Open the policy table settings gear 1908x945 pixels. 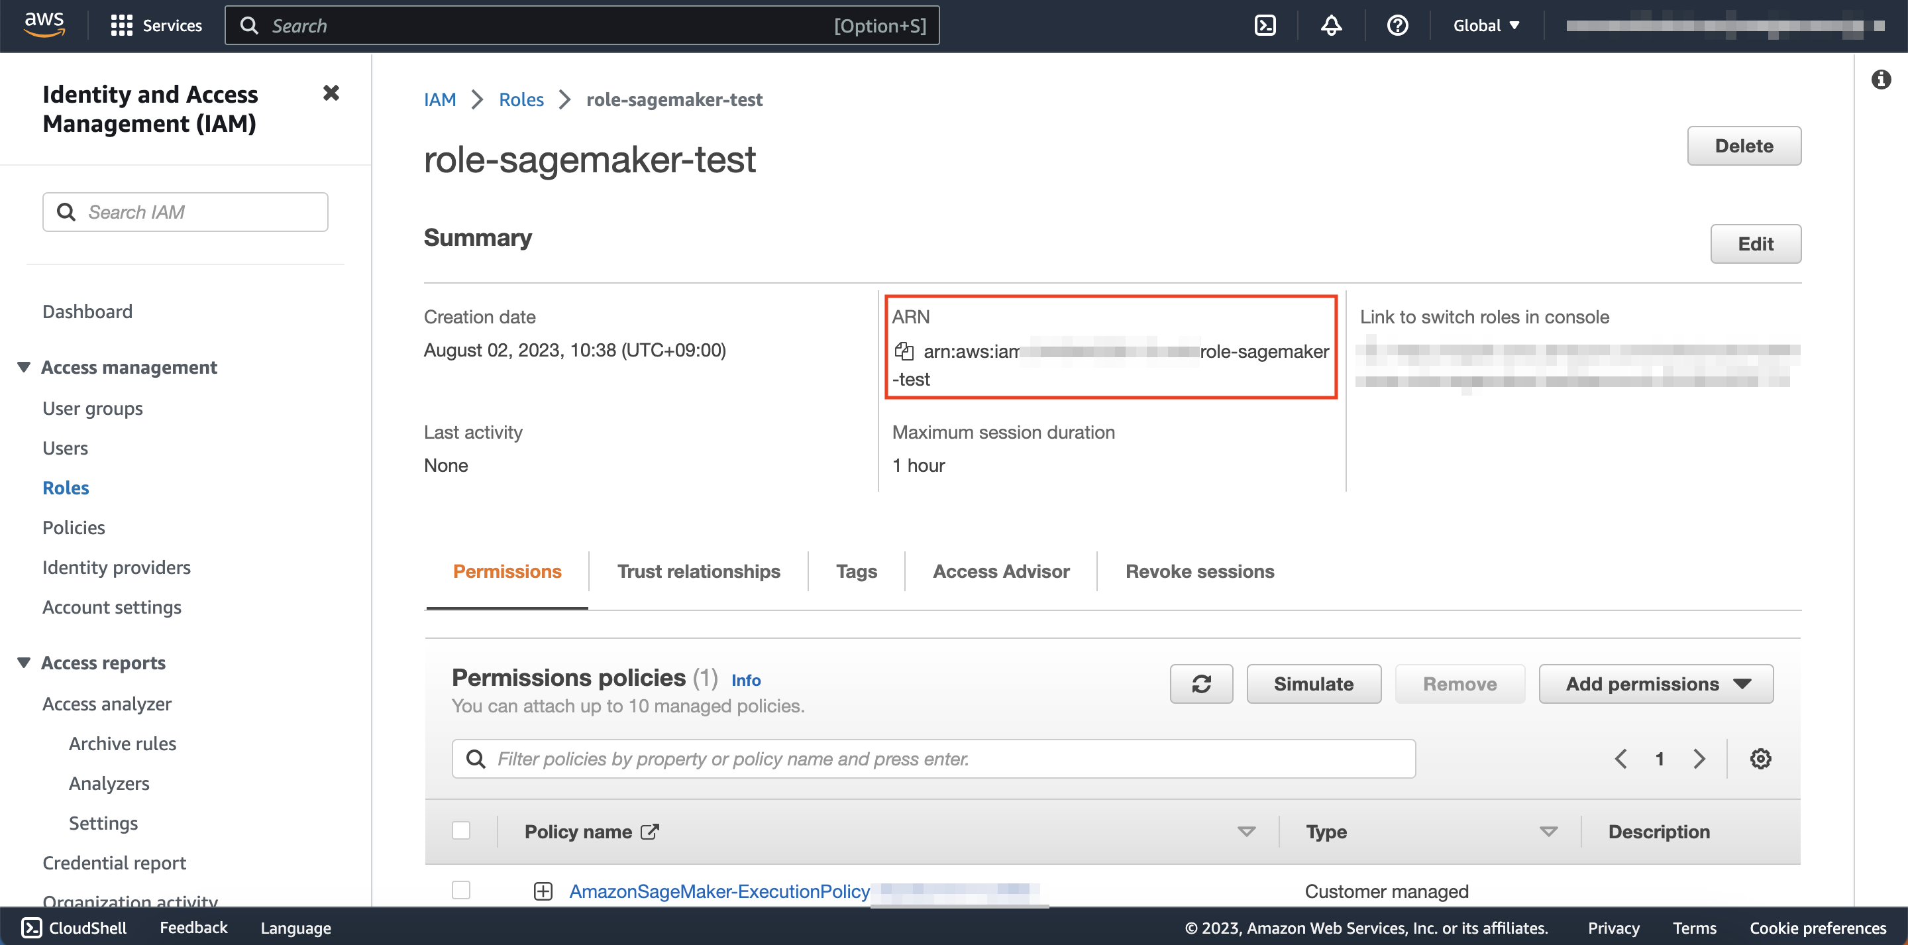[1760, 758]
